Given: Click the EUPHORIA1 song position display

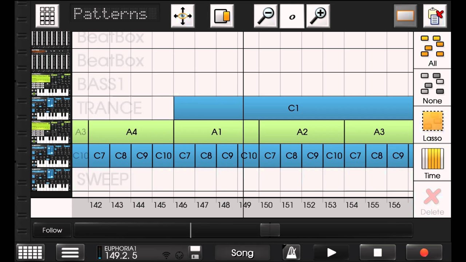Looking at the screenshot, I should (x=121, y=253).
